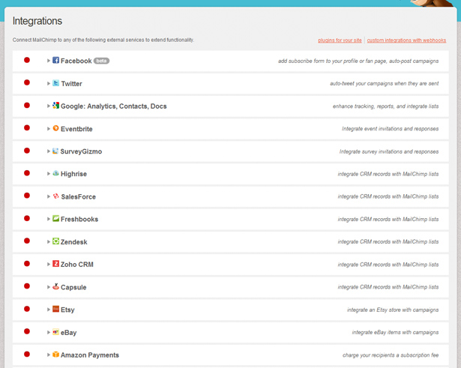The image size is (461, 368).
Task: Click the Twitter integration name
Action: pyautogui.click(x=71, y=84)
